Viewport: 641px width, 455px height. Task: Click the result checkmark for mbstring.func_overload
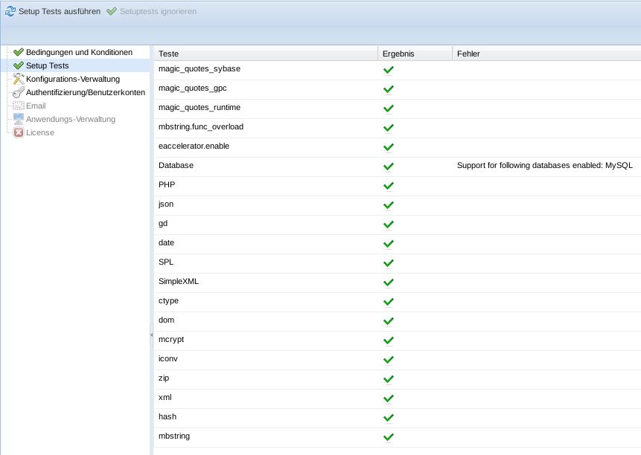389,128
